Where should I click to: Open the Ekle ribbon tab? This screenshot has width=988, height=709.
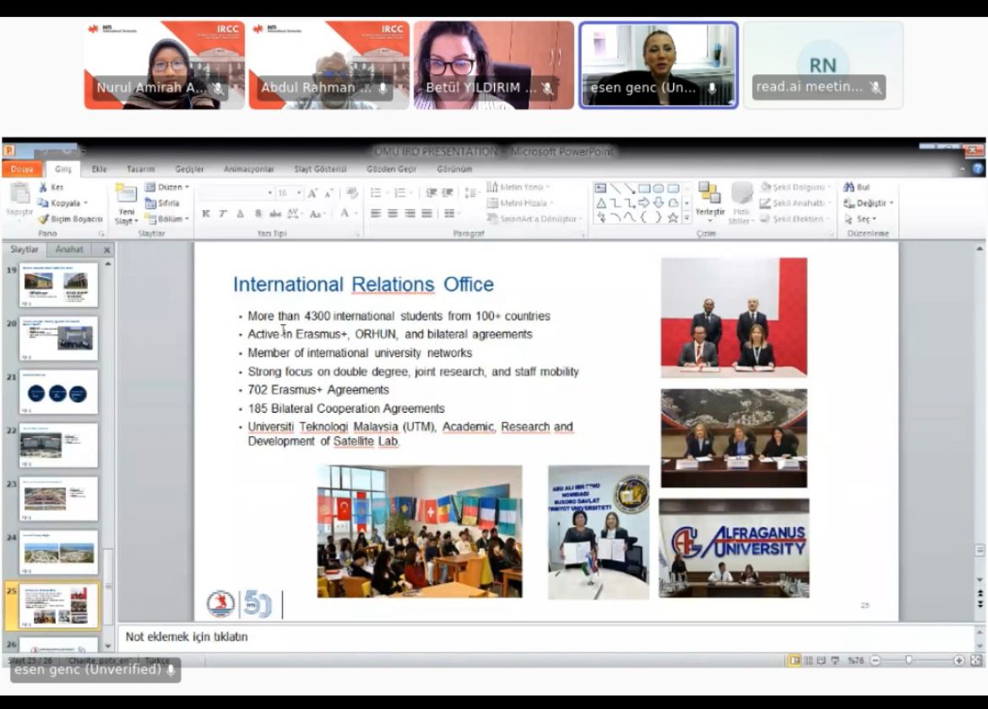99,169
